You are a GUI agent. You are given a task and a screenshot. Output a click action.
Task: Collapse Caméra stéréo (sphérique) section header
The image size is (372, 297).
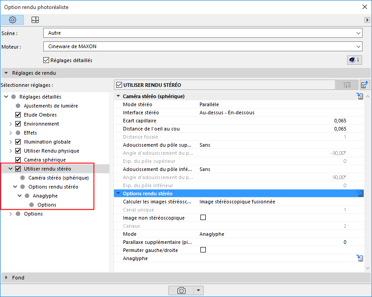[118, 96]
